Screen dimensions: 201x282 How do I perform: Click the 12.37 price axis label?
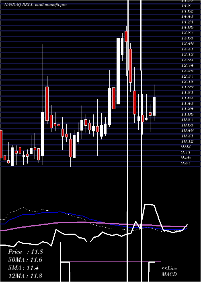[187, 76]
